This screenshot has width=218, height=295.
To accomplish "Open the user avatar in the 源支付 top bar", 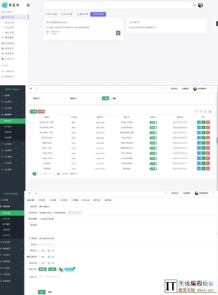I will pos(201,5).
